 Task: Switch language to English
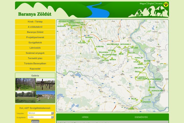[x=151, y=3]
